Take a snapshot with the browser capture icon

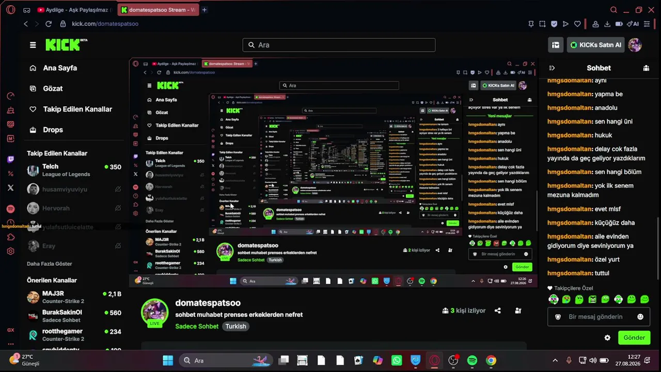(x=542, y=24)
